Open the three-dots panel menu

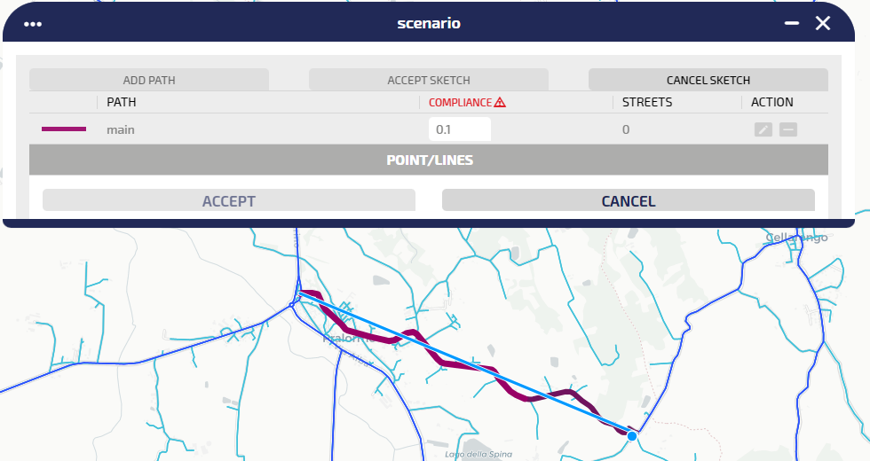tap(34, 24)
